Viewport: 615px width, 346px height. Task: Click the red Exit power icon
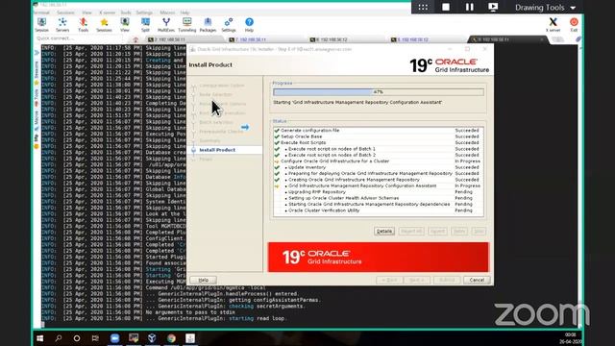[574, 25]
